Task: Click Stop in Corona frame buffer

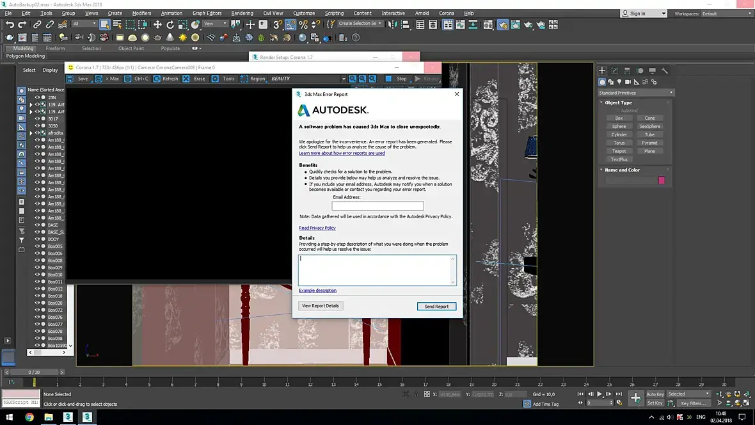Action: click(x=397, y=79)
